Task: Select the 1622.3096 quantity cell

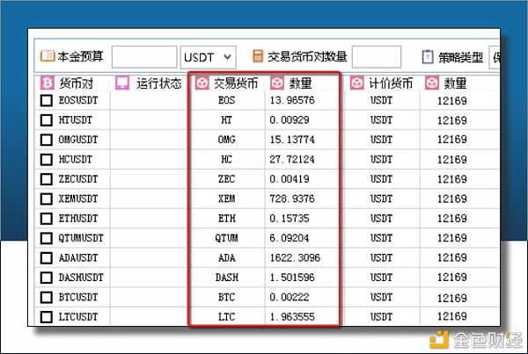Action: pos(301,258)
